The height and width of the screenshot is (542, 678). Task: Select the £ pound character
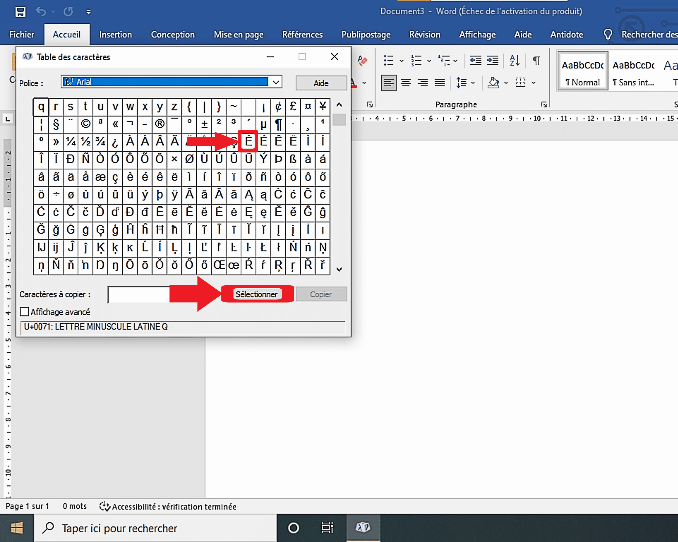tap(293, 106)
